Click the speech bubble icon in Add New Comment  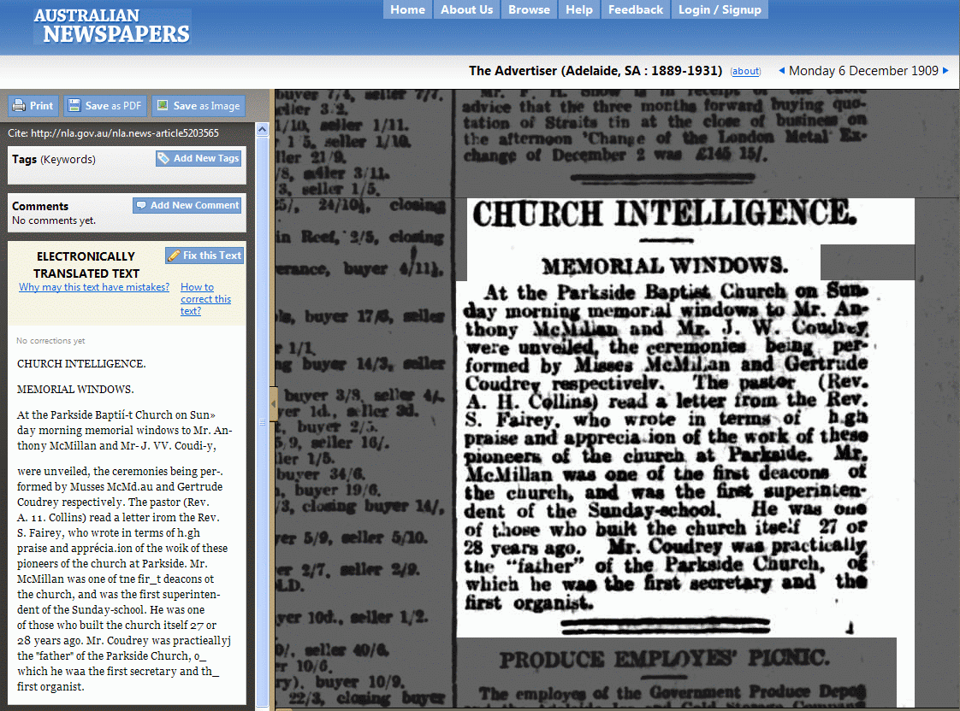[141, 205]
